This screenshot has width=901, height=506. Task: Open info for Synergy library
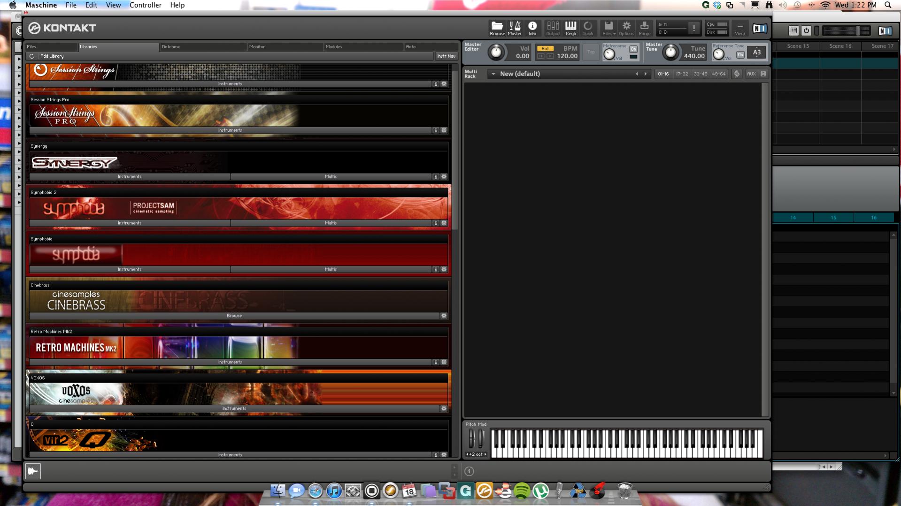[436, 177]
